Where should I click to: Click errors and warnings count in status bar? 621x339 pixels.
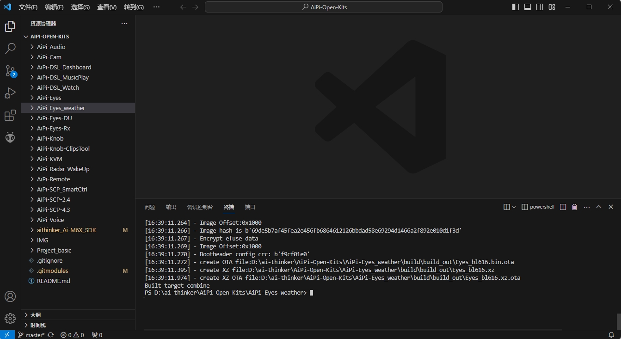72,335
